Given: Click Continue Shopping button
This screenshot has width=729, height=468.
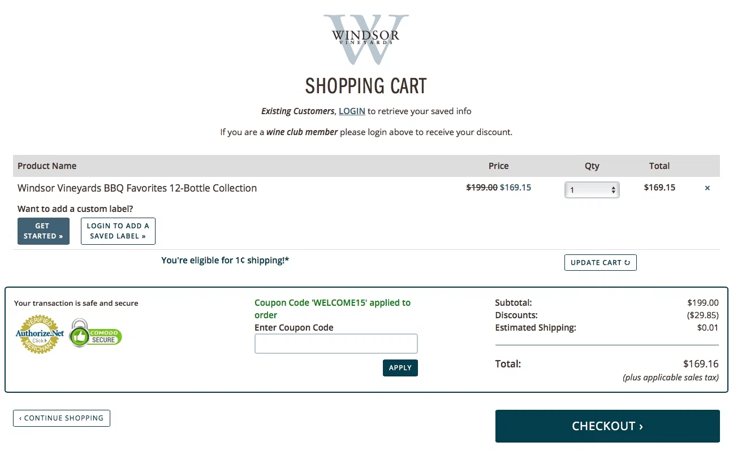Looking at the screenshot, I should tap(62, 418).
